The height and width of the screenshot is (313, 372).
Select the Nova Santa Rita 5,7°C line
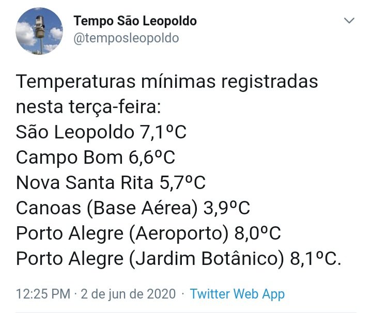(111, 183)
